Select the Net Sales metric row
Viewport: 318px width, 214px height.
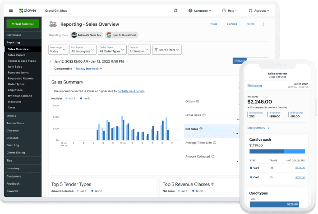coord(212,131)
